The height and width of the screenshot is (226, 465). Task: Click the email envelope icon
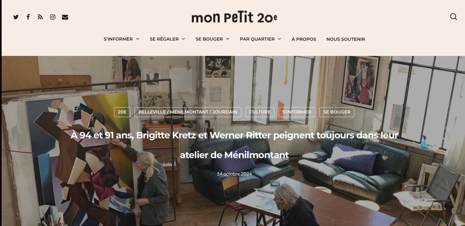(x=65, y=17)
